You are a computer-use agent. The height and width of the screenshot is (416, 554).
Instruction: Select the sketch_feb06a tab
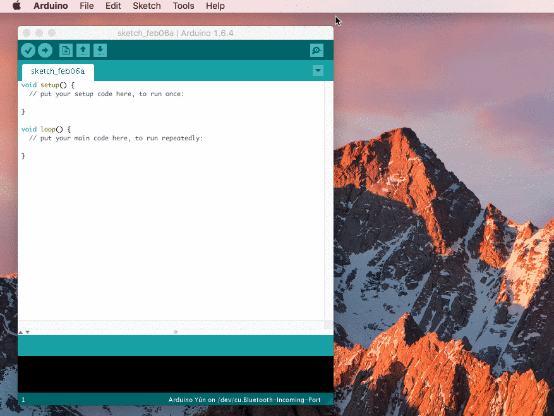click(x=58, y=72)
